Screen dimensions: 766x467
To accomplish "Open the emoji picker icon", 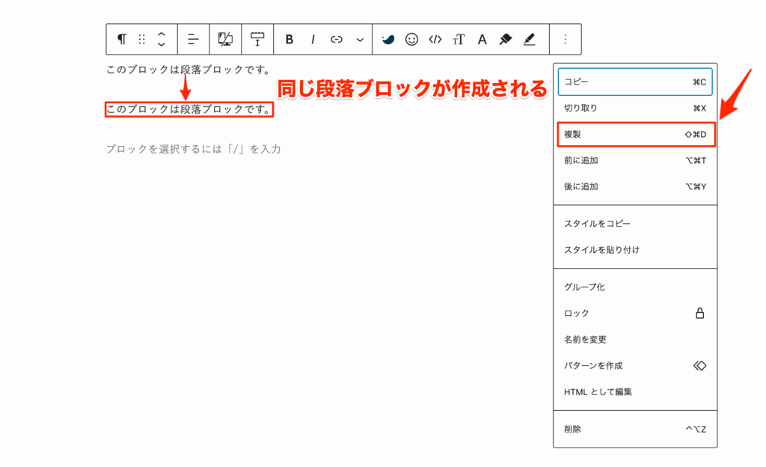I will 411,39.
